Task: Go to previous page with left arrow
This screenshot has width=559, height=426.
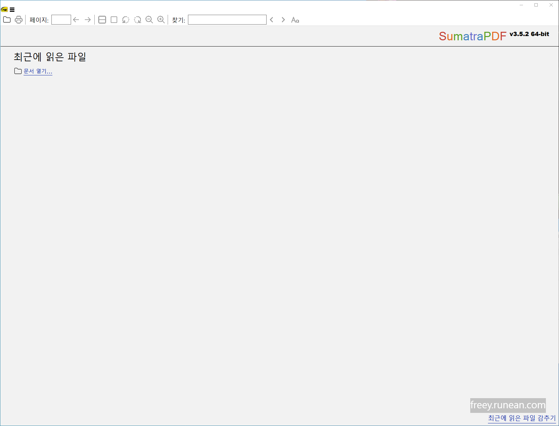Action: coord(76,20)
